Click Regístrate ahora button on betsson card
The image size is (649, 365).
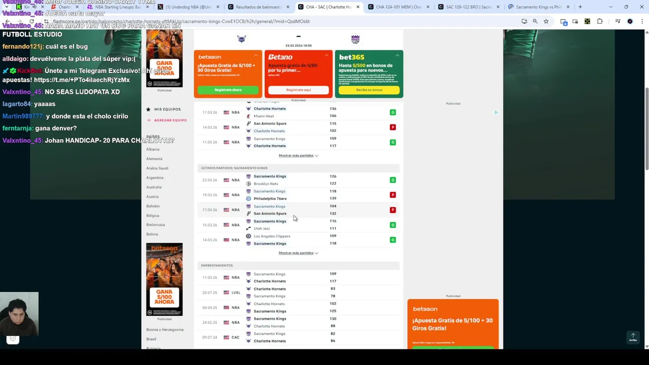(228, 90)
